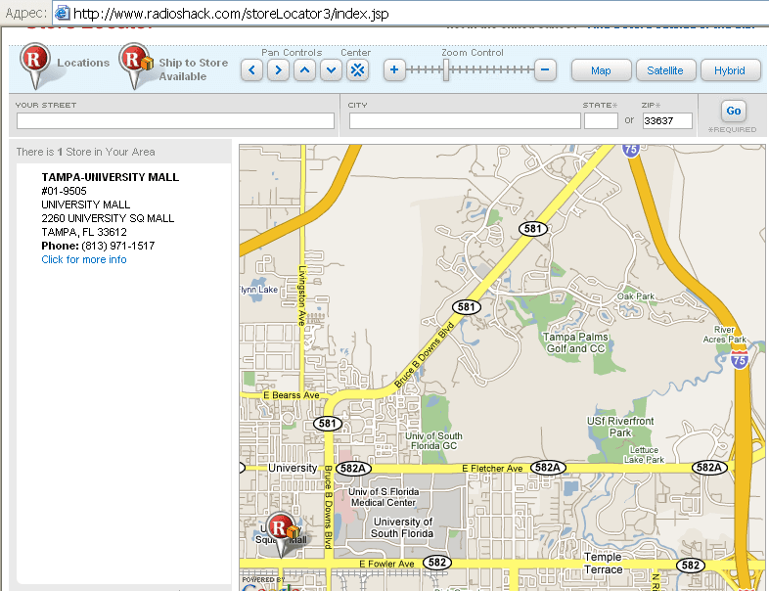
Task: Switch to Satellite view
Action: coord(665,70)
